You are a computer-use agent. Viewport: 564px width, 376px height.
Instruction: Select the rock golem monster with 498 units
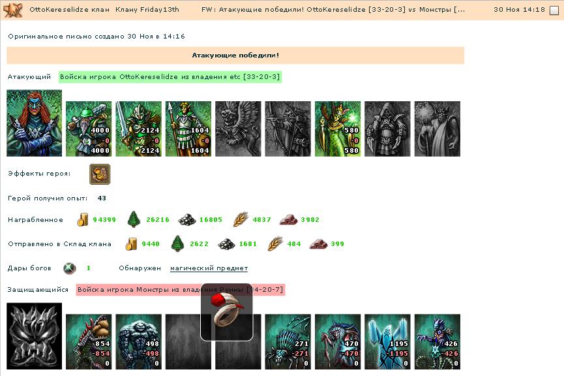[138, 342]
